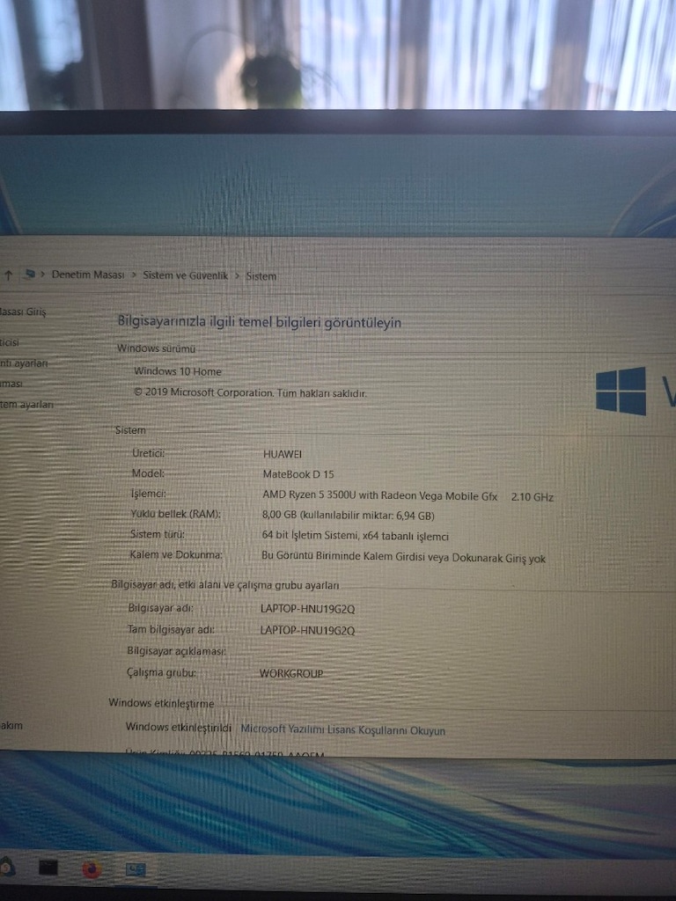Click the 'Windows 10 Home' text
Image resolution: width=676 pixels, height=901 pixels.
(x=178, y=371)
